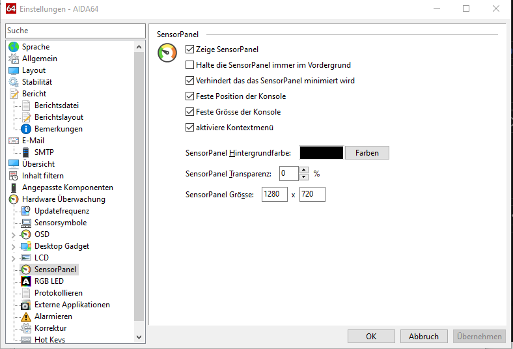Click the Suche search field
The image size is (513, 349).
click(76, 31)
